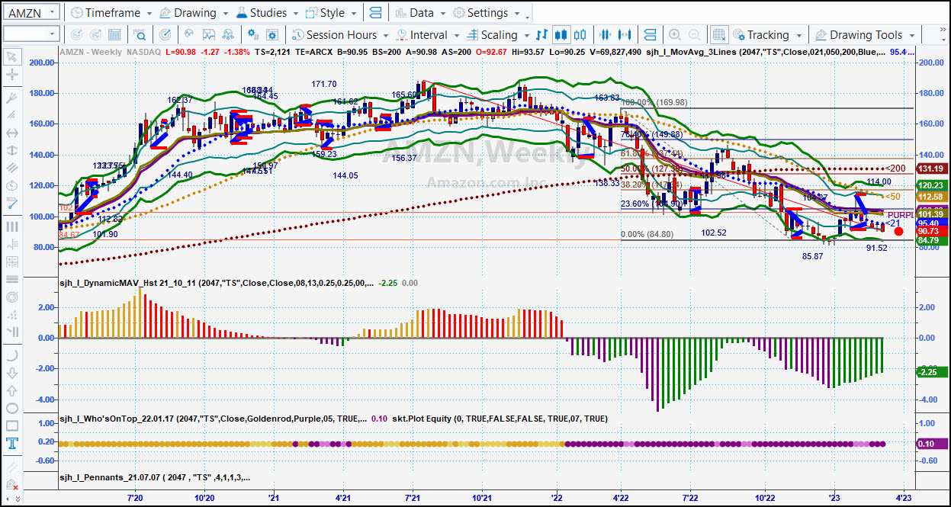Viewport: 951px width, 507px height.
Task: Click the sjh_I_DynamicMAV_Hst study label
Action: (x=217, y=282)
